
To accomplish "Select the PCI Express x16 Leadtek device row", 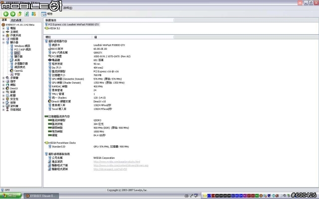I will (x=72, y=24).
